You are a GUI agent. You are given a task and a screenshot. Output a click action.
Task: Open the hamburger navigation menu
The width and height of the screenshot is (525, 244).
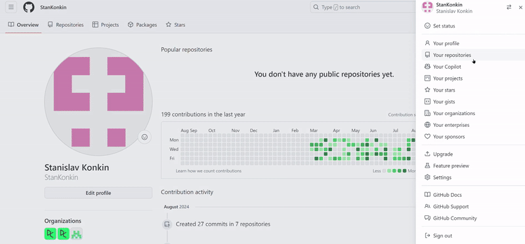[11, 7]
